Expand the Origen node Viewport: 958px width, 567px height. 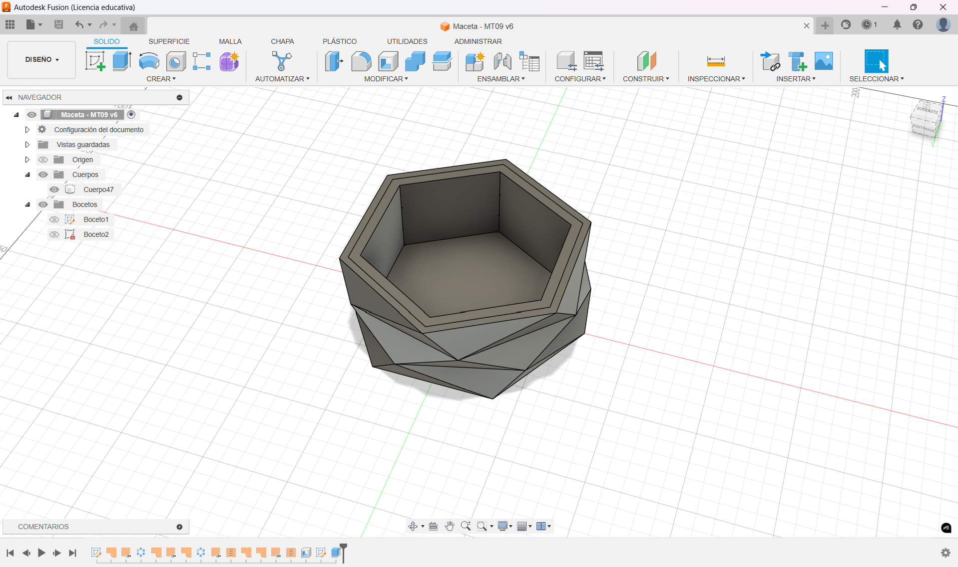coord(27,160)
